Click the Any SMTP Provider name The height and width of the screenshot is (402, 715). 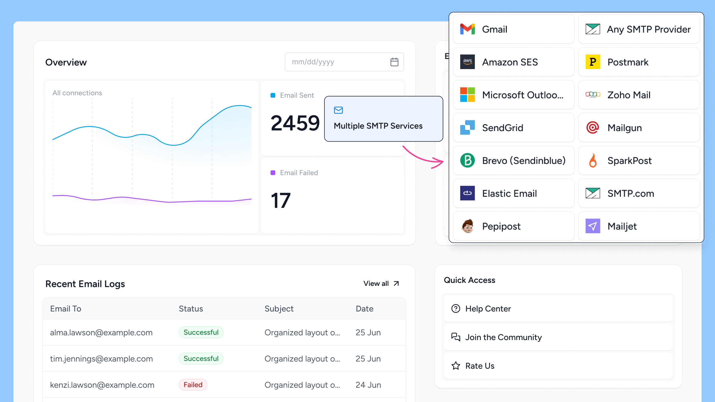(649, 29)
